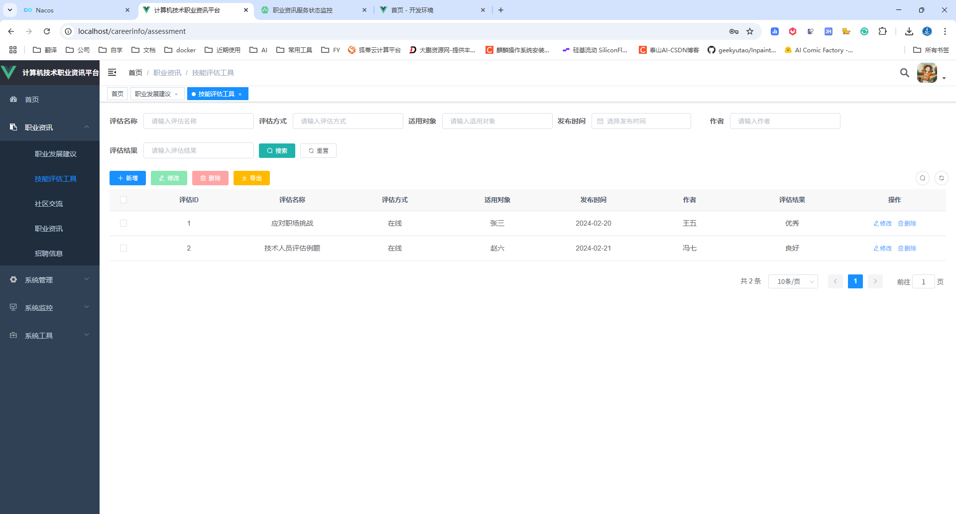The width and height of the screenshot is (956, 514).
Task: Click 修改 link for row 技术人员评估例题
Action: click(x=883, y=248)
